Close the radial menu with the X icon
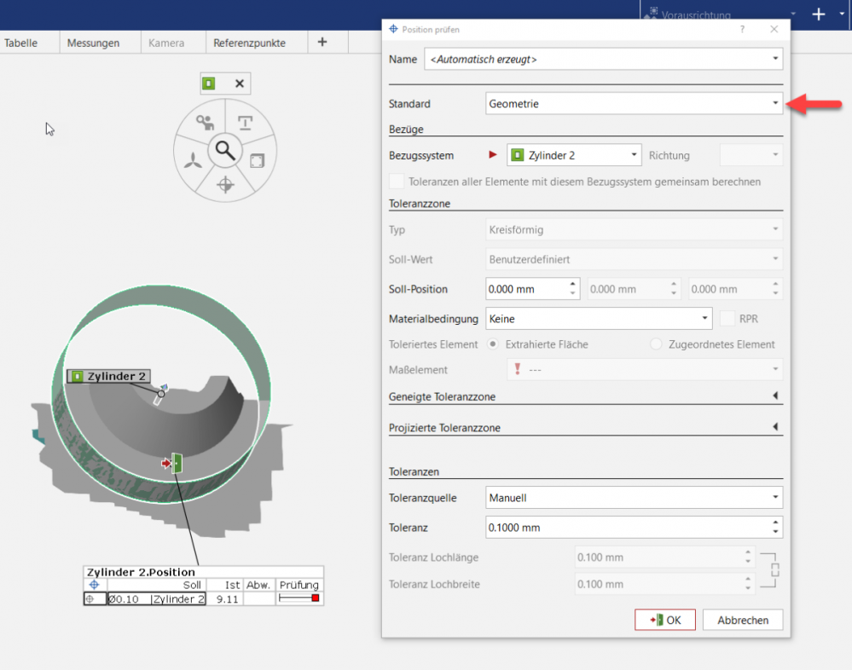This screenshot has width=852, height=670. (240, 84)
